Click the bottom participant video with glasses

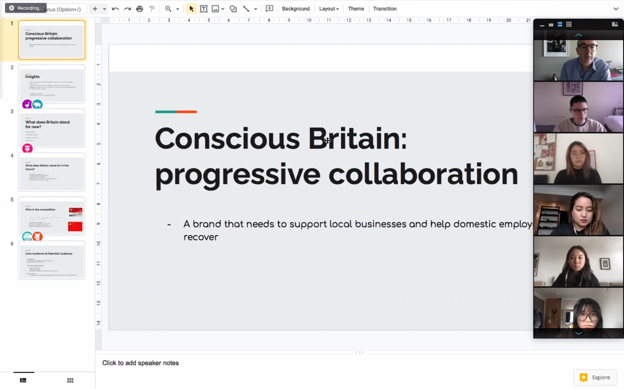[578, 308]
